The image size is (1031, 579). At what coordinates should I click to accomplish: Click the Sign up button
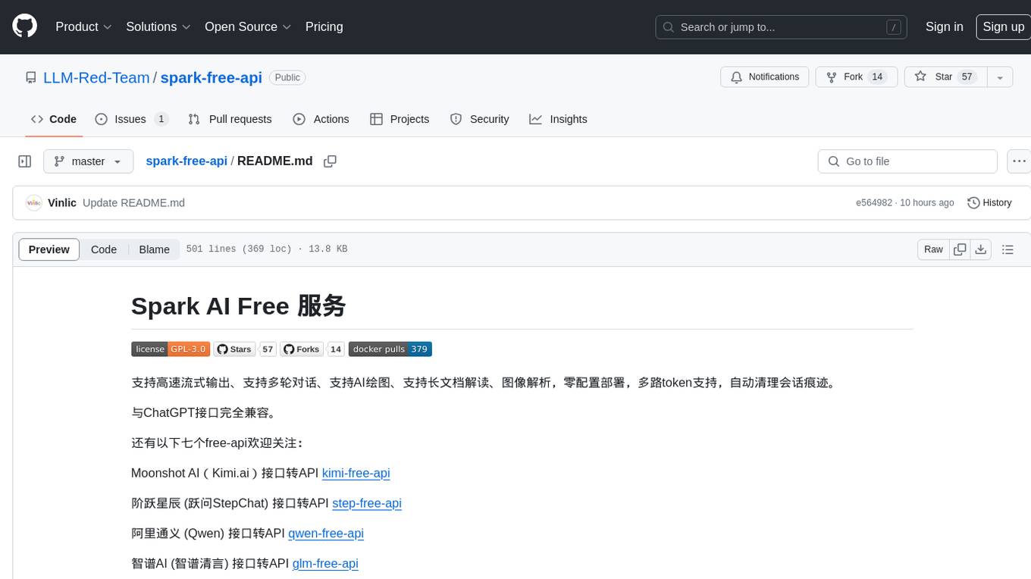[x=1003, y=27]
